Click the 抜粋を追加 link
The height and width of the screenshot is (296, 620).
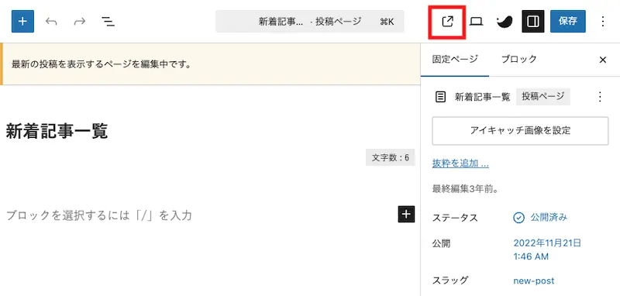tap(460, 163)
